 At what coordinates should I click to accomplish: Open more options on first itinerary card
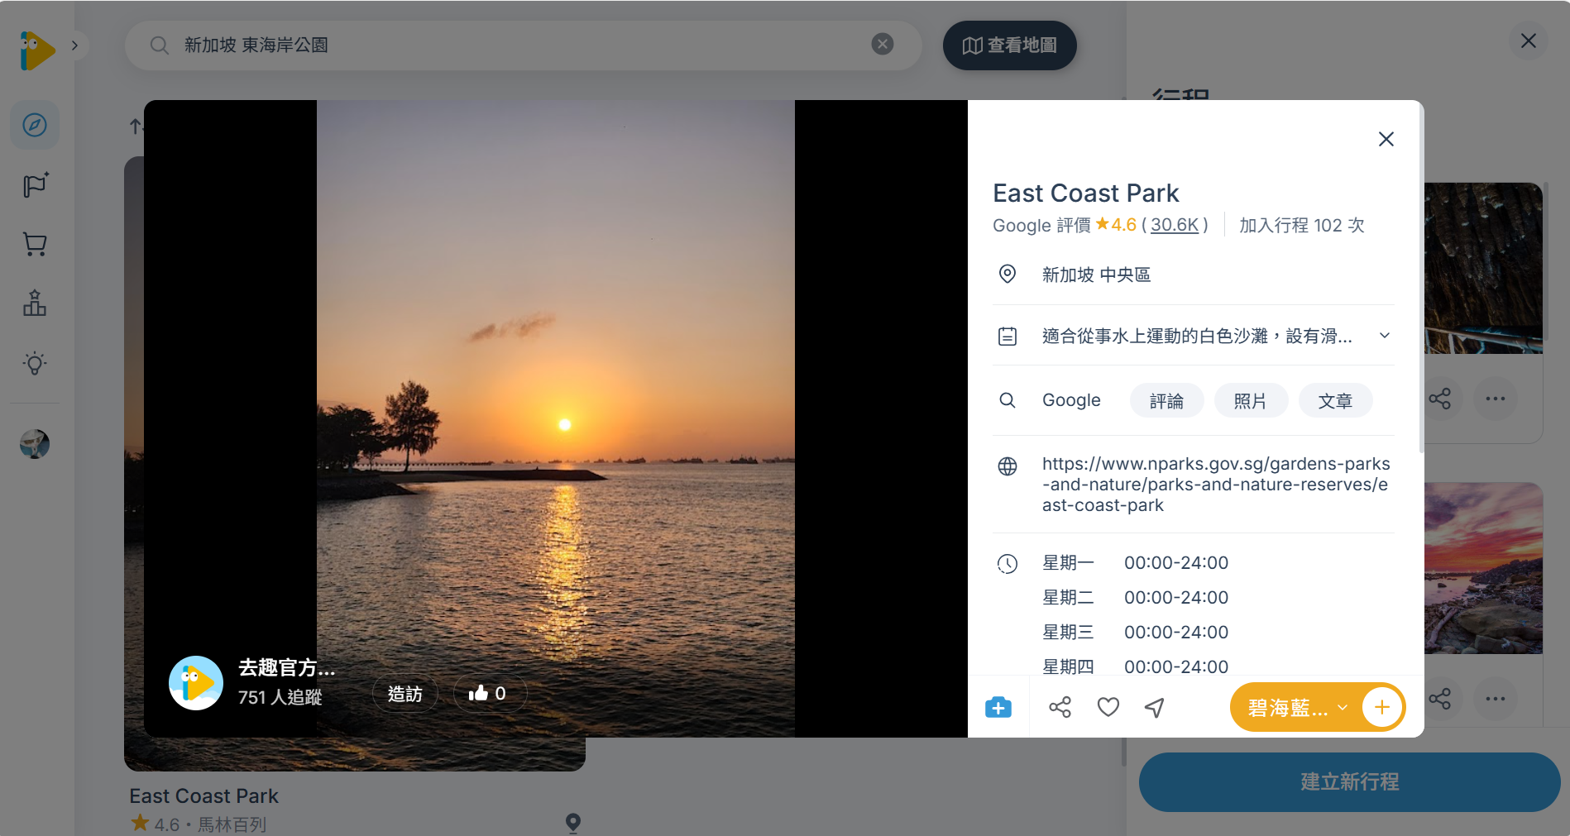tap(1496, 399)
